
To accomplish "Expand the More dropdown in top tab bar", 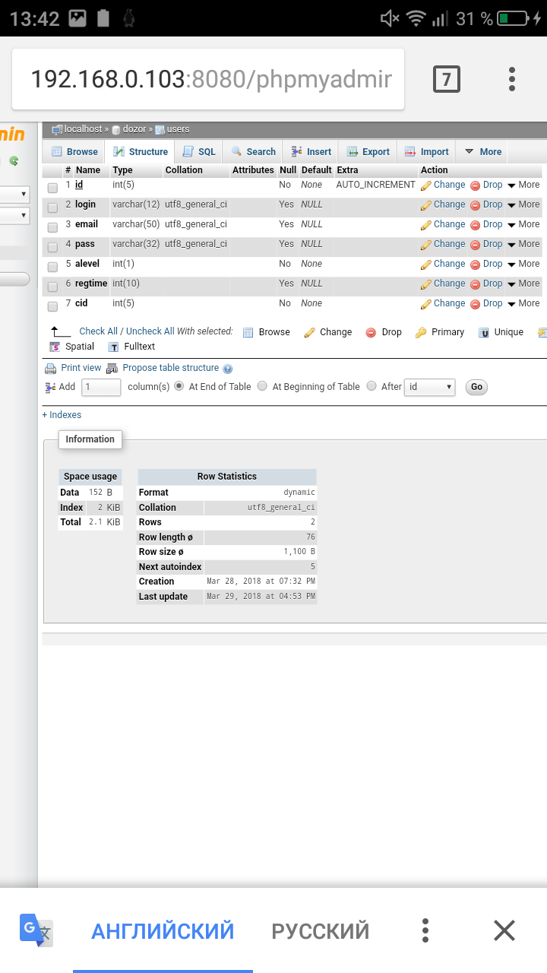I will (483, 152).
